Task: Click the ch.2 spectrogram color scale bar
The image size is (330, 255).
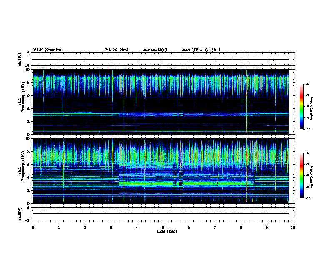Action: point(302,175)
